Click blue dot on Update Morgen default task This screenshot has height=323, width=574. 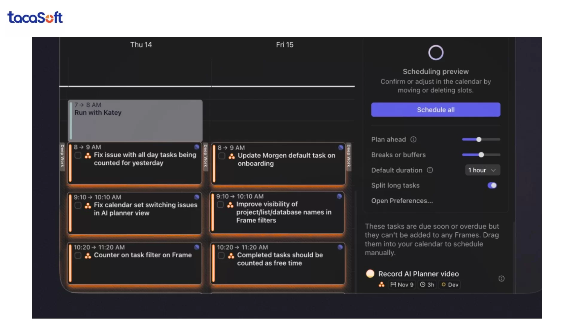341,147
